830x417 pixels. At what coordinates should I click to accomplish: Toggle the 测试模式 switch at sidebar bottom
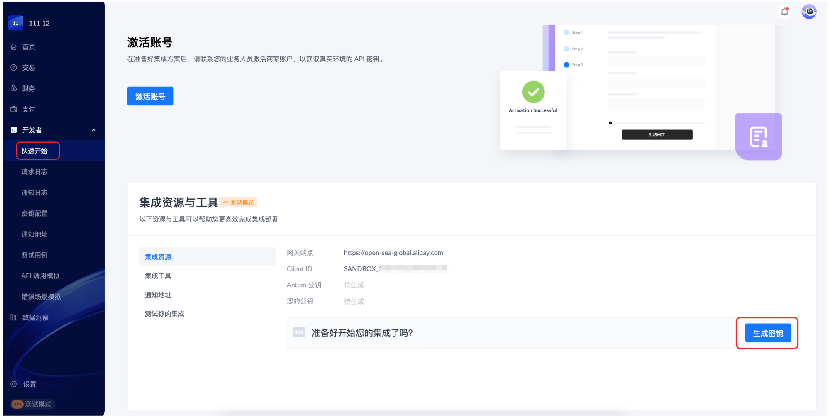(17, 404)
